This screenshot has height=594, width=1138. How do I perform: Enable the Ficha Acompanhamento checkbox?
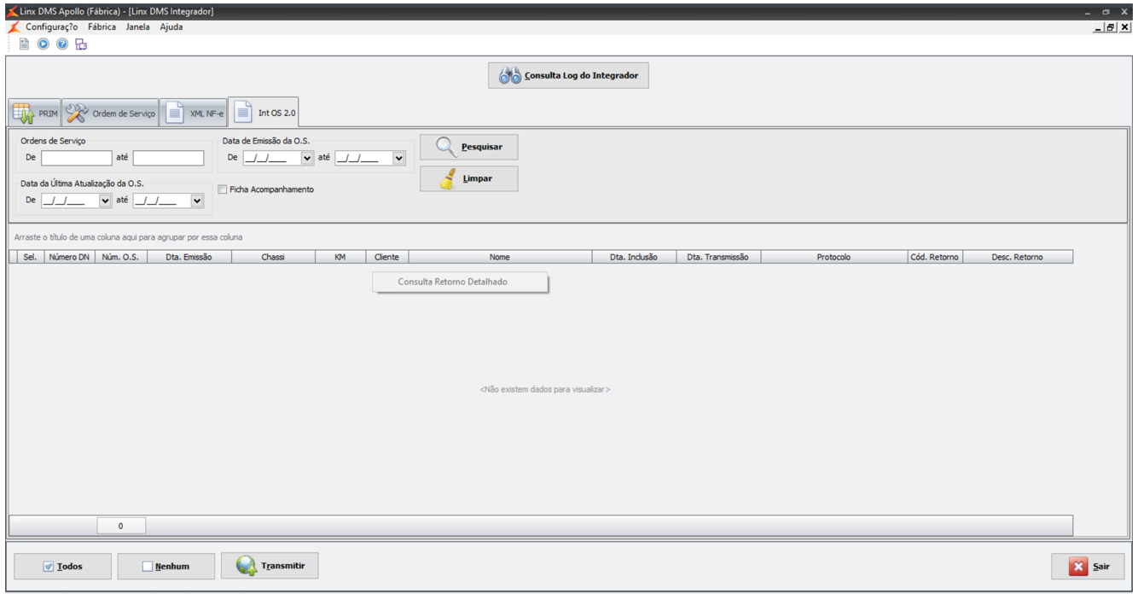223,189
